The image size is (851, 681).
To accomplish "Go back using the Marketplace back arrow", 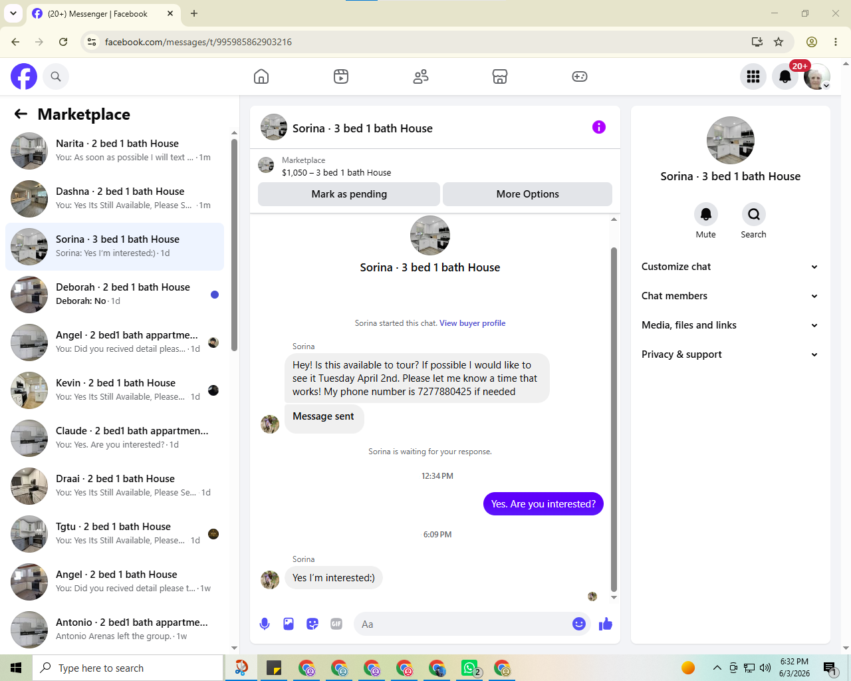I will pos(21,114).
